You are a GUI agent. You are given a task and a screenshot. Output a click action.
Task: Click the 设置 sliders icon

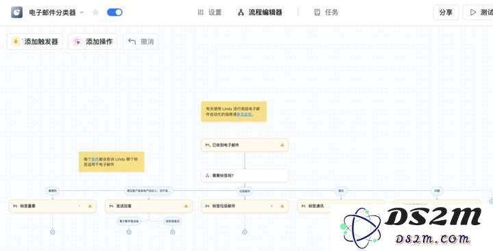click(x=201, y=12)
